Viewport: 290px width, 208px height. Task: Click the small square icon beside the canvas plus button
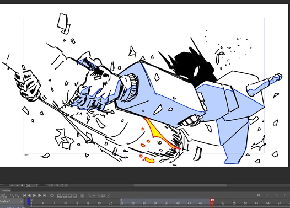click(x=22, y=185)
